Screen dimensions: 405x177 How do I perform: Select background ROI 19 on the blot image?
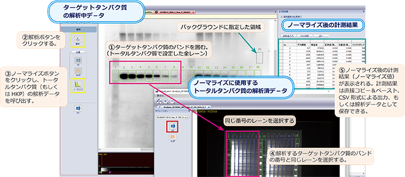[x=260, y=57]
